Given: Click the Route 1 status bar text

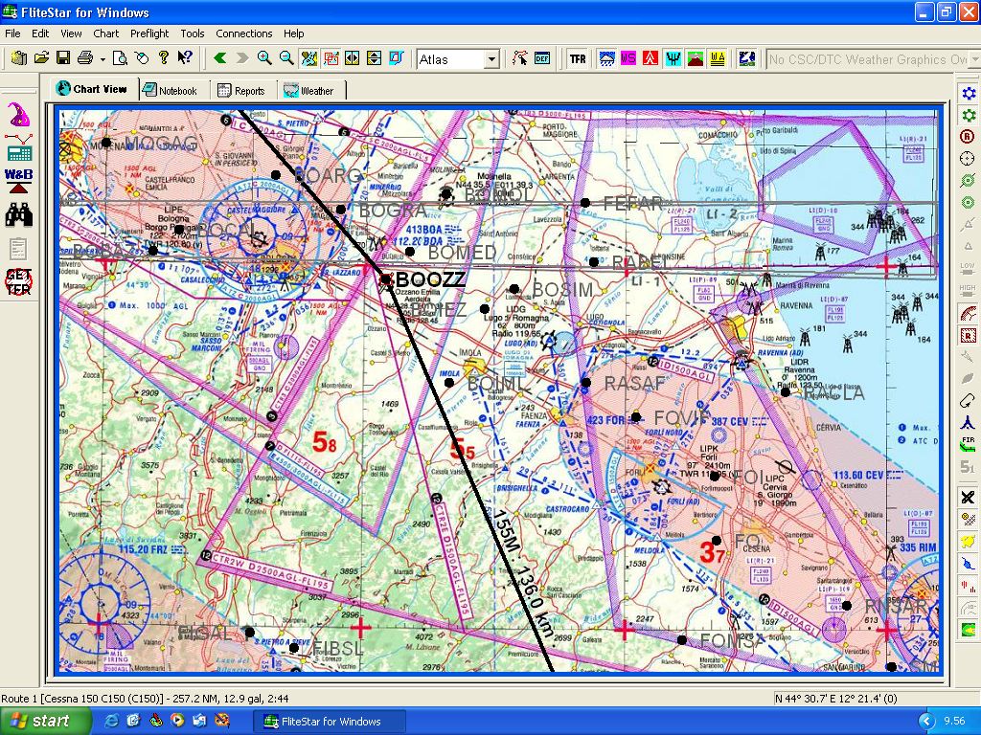Looking at the screenshot, I should pyautogui.click(x=145, y=698).
